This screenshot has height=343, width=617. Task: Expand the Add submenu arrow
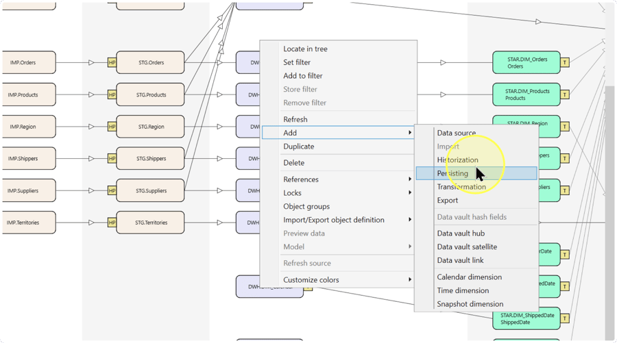tap(410, 133)
